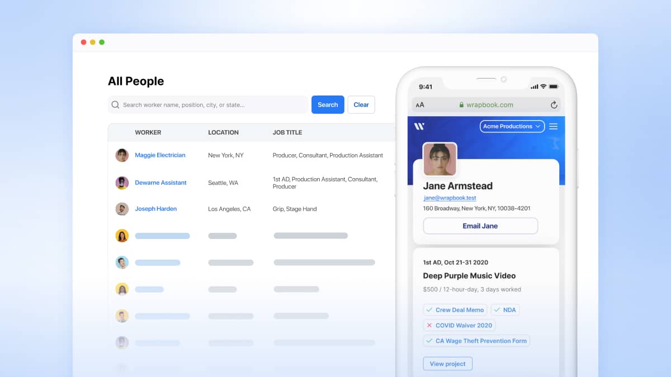The image size is (671, 377).
Task: Tap the cellular signal bars icon
Action: [533, 87]
